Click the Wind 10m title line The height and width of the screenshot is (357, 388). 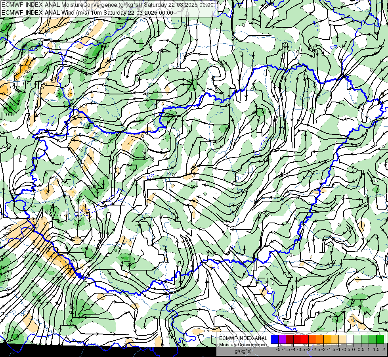(x=87, y=12)
